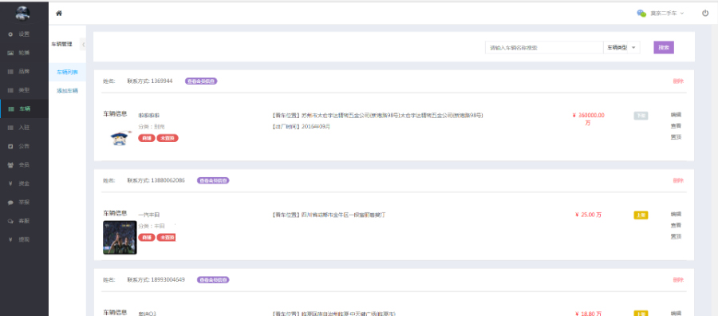Open the 一汽丰田 vehicle thumbnail image
The width and height of the screenshot is (718, 316).
120,238
